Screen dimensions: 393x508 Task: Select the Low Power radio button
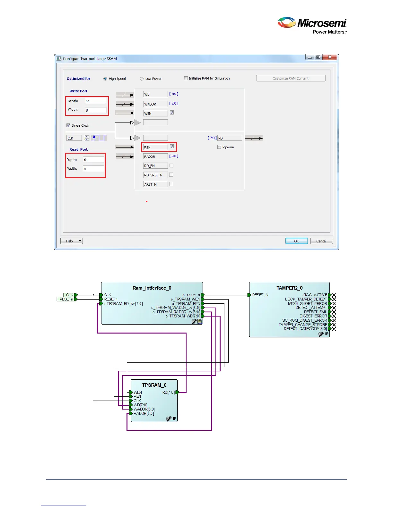[x=142, y=79]
